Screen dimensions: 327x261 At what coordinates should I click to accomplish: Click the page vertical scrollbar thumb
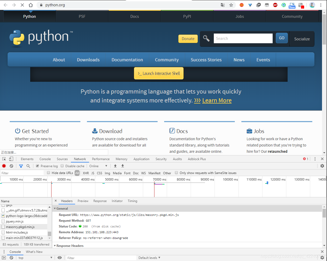coord(324,29)
